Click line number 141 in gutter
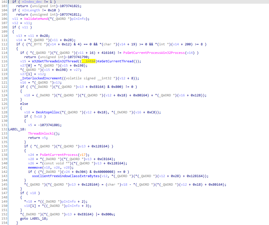Image resolution: width=269 pixels, height=225 pixels. [x=5, y=167]
